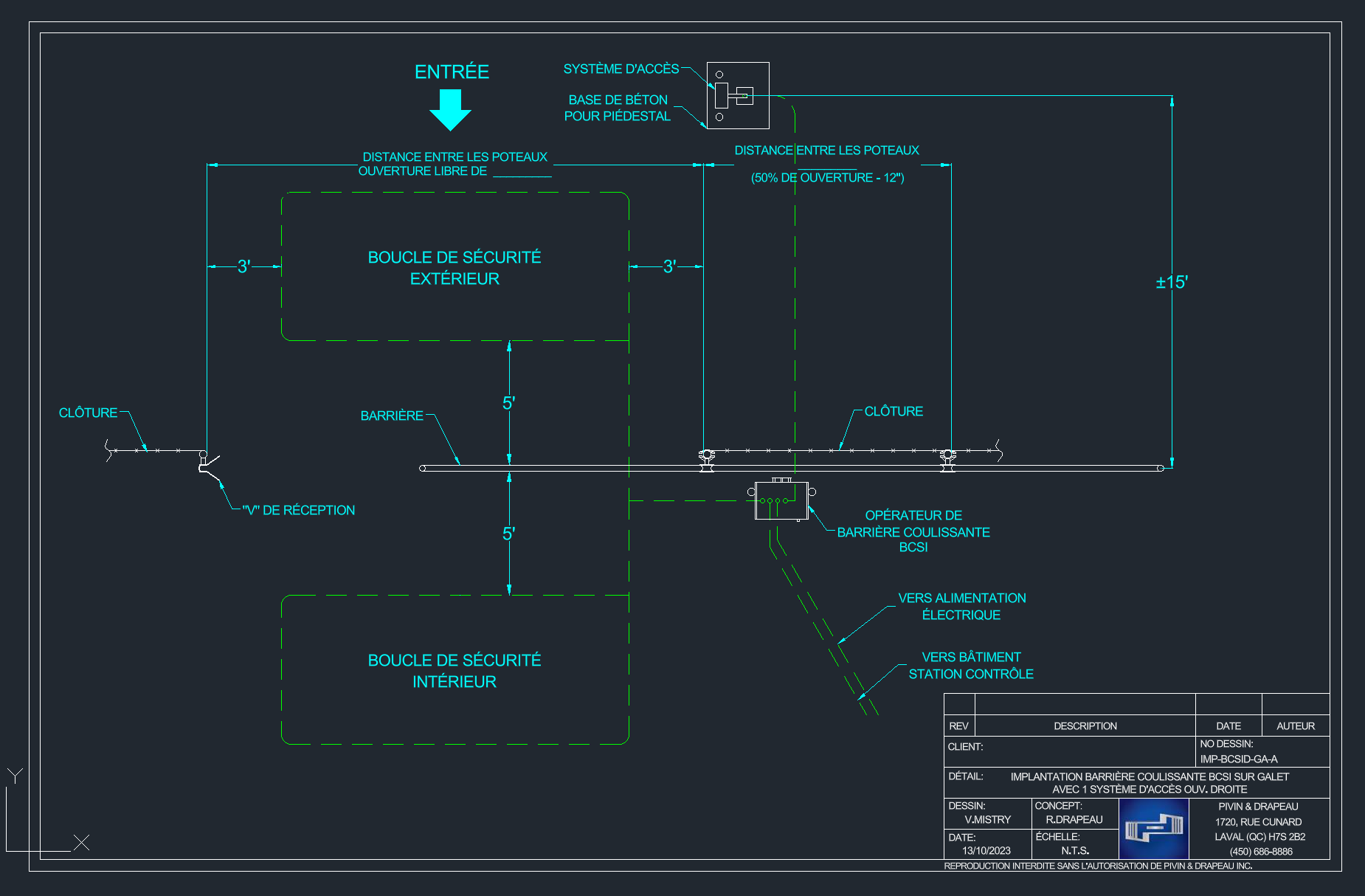This screenshot has height=896, width=1365.
Task: Select the access system pedestal box symbol
Action: click(738, 95)
